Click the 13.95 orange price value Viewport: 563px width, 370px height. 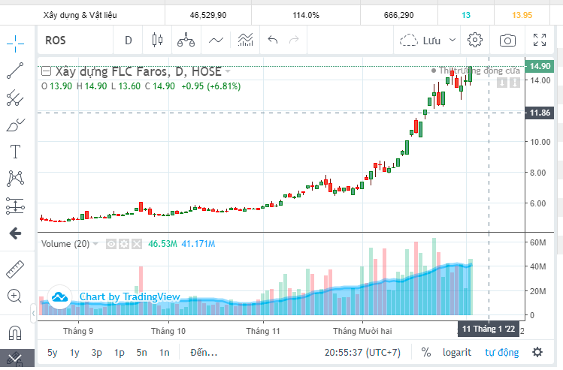[522, 15]
